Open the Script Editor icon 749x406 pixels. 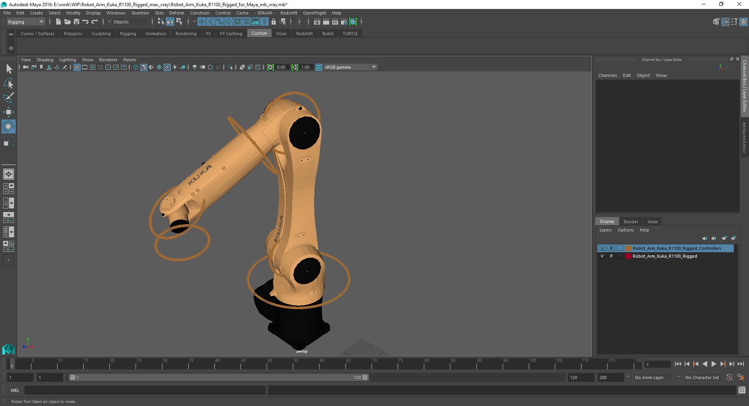point(742,390)
